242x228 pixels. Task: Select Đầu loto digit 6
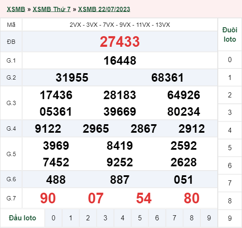pos(157,218)
